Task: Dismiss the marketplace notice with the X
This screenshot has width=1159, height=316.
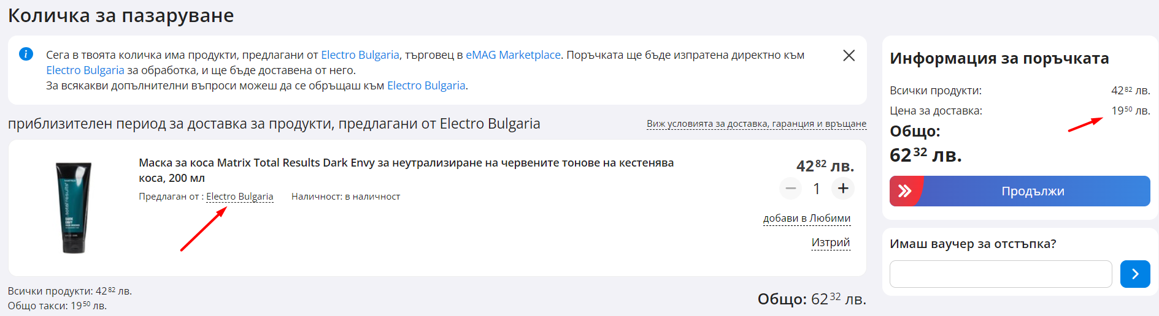Action: pos(849,56)
